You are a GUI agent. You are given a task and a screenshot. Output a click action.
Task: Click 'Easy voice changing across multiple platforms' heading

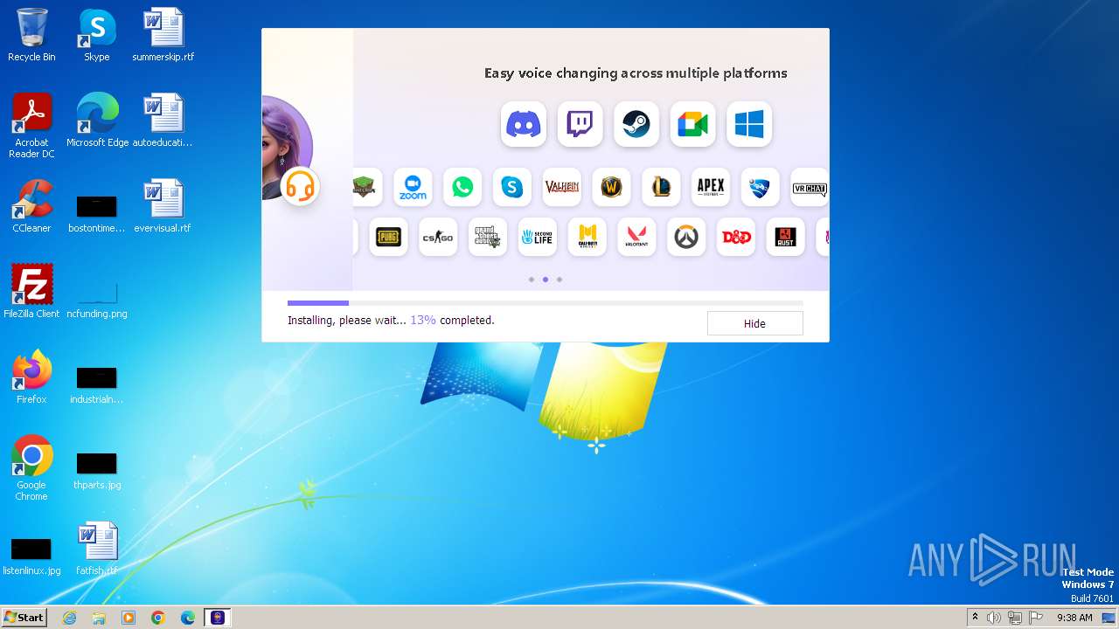(636, 73)
